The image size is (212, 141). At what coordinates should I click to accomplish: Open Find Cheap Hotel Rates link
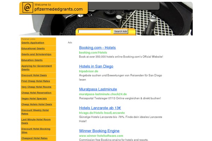coord(36,81)
